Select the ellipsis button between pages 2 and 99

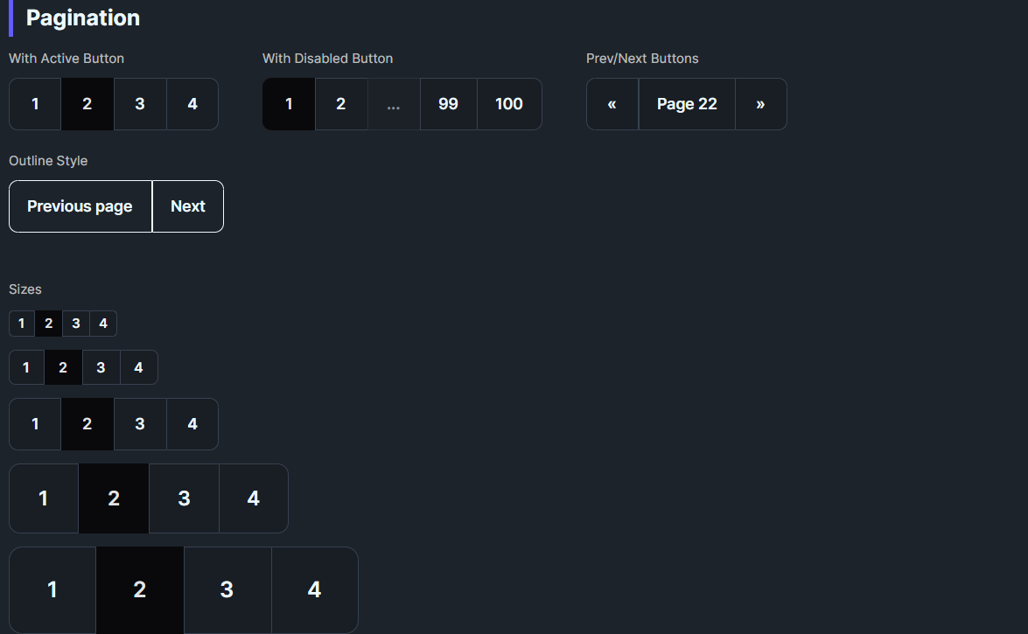[394, 103]
